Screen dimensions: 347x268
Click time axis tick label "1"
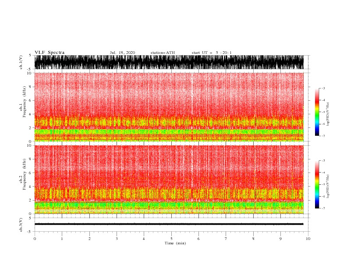click(x=62, y=239)
